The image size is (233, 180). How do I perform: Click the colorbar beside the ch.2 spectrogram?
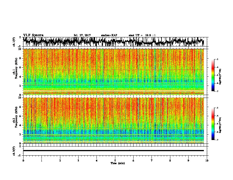click(x=213, y=124)
